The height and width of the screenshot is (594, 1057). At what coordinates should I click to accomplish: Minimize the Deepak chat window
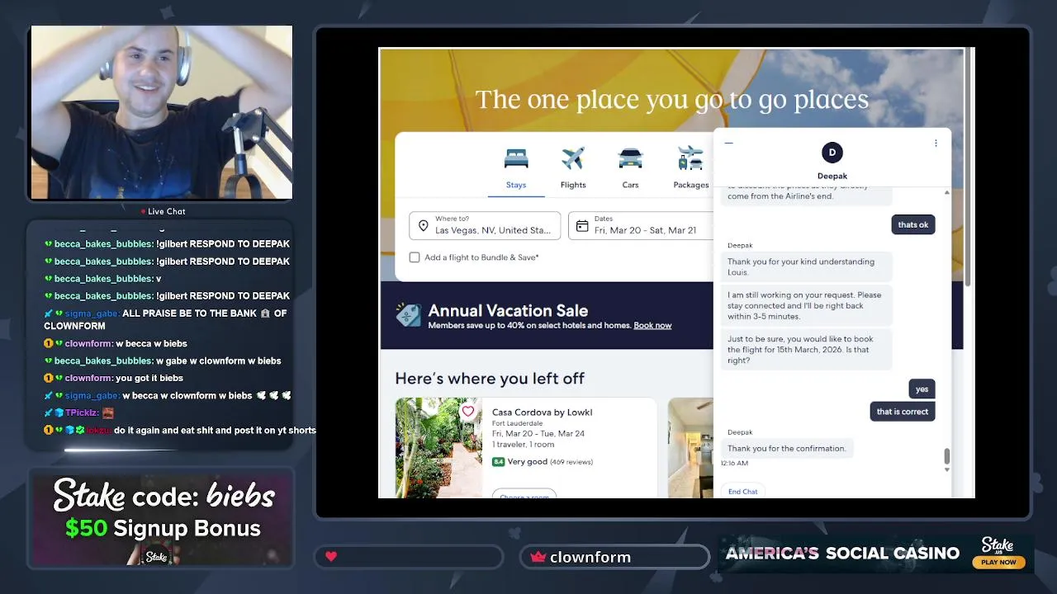click(728, 143)
